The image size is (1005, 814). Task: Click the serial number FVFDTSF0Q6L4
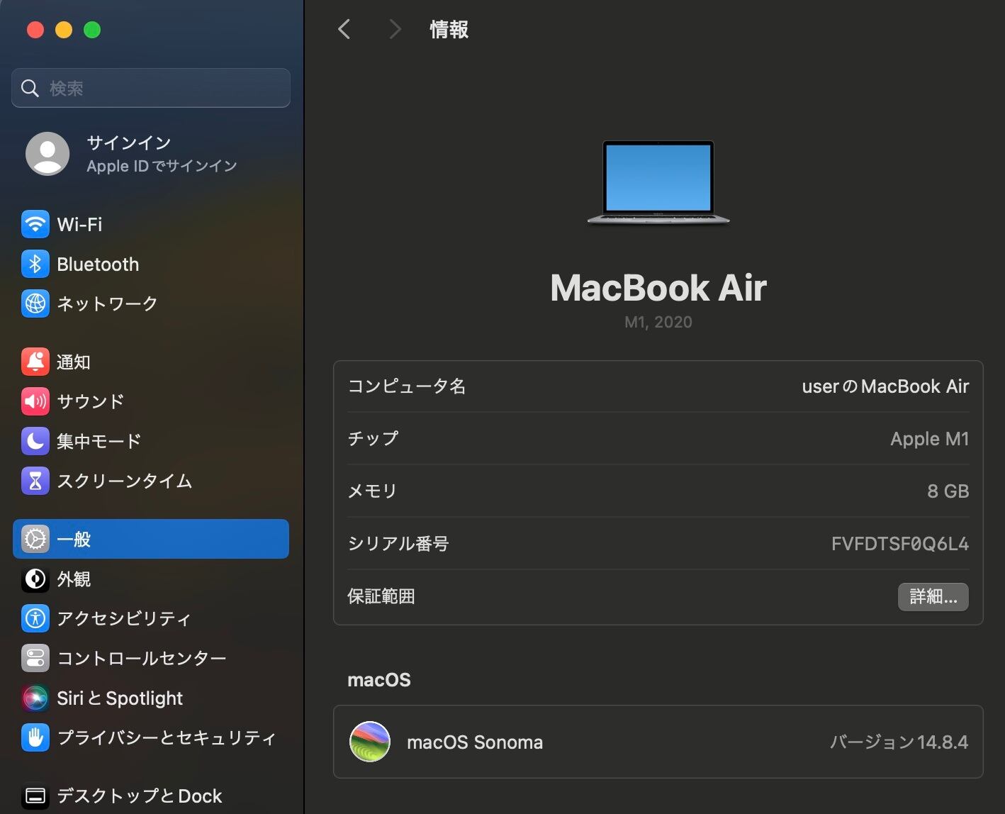pyautogui.click(x=900, y=544)
